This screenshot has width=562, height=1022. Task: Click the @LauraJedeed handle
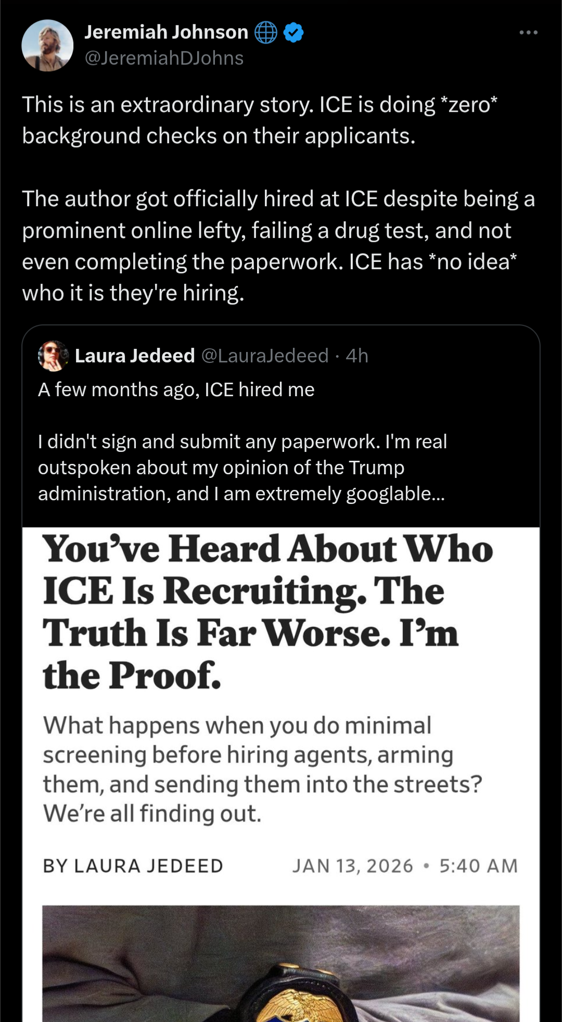tap(265, 356)
